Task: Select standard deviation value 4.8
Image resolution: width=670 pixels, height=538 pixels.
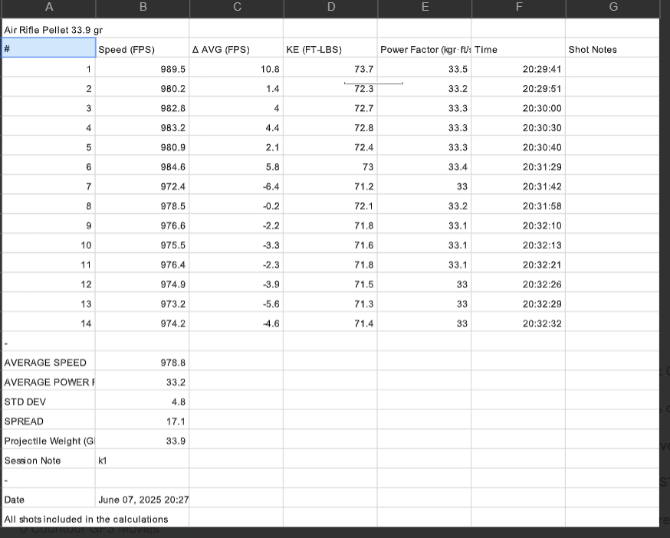Action: (x=143, y=402)
